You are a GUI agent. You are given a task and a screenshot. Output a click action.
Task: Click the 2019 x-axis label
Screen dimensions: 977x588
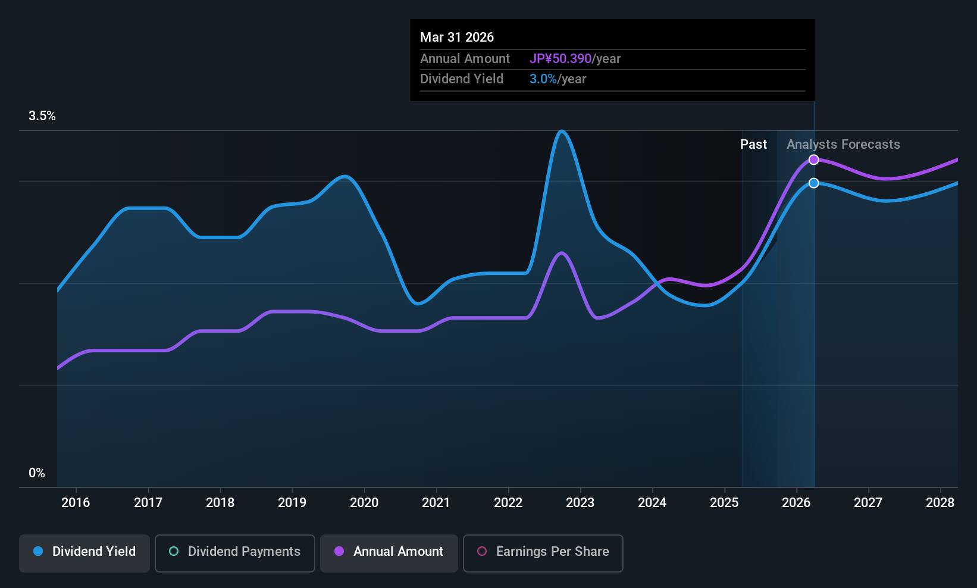(x=292, y=503)
